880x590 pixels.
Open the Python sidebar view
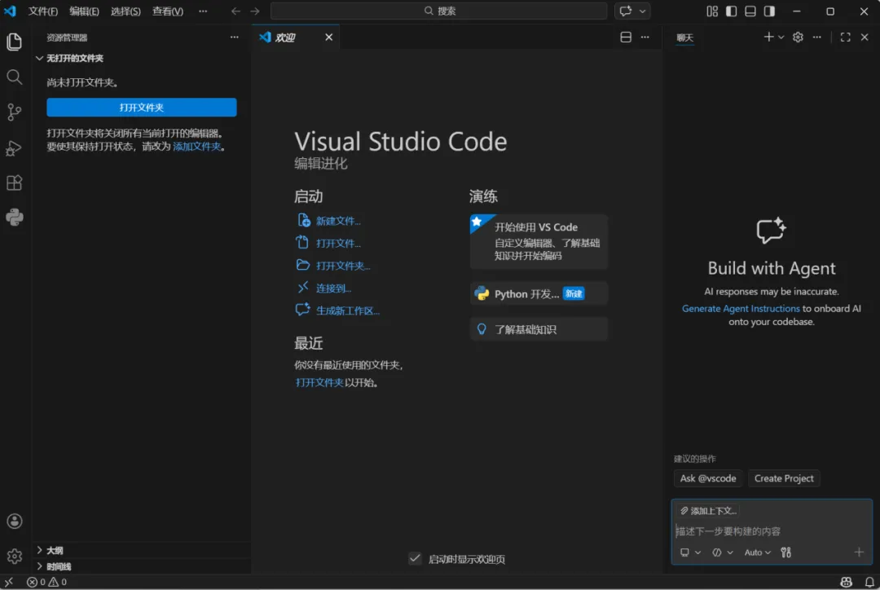point(15,218)
